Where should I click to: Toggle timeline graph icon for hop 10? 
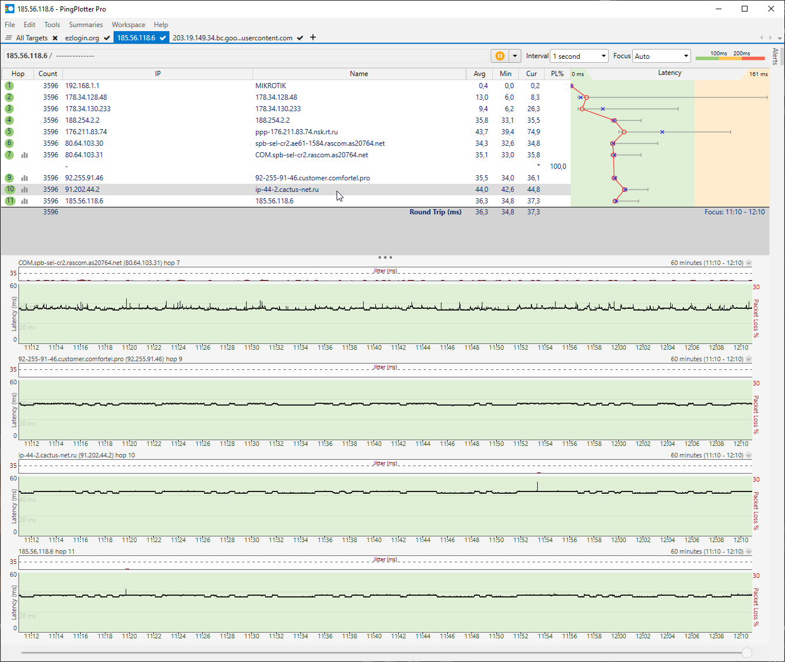(x=24, y=190)
